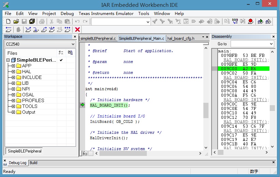Expand the NPI folder

tap(13, 89)
